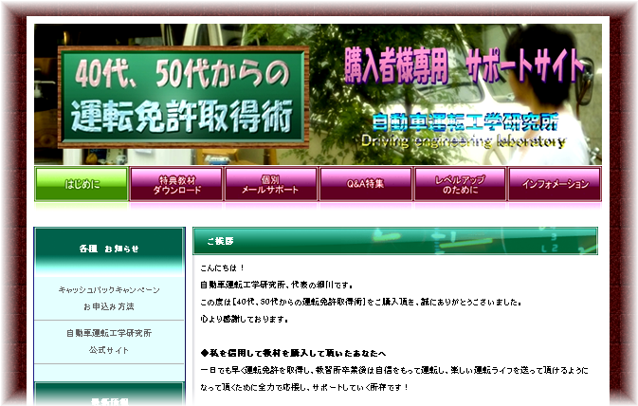Image resolution: width=638 pixels, height=406 pixels.
Task: Click the green はじめに navigation tab
Action: (x=82, y=184)
